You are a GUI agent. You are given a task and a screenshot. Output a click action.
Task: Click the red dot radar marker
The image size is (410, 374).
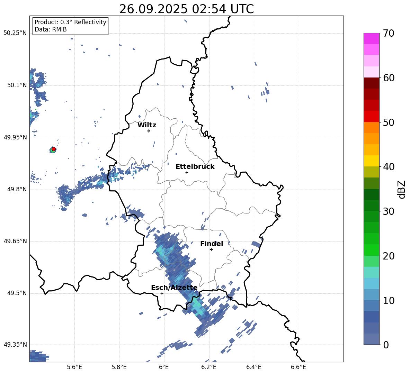pos(54,149)
